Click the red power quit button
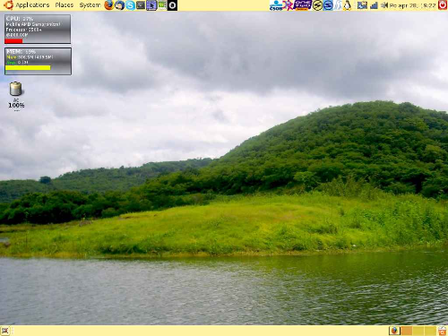 (443, 5)
